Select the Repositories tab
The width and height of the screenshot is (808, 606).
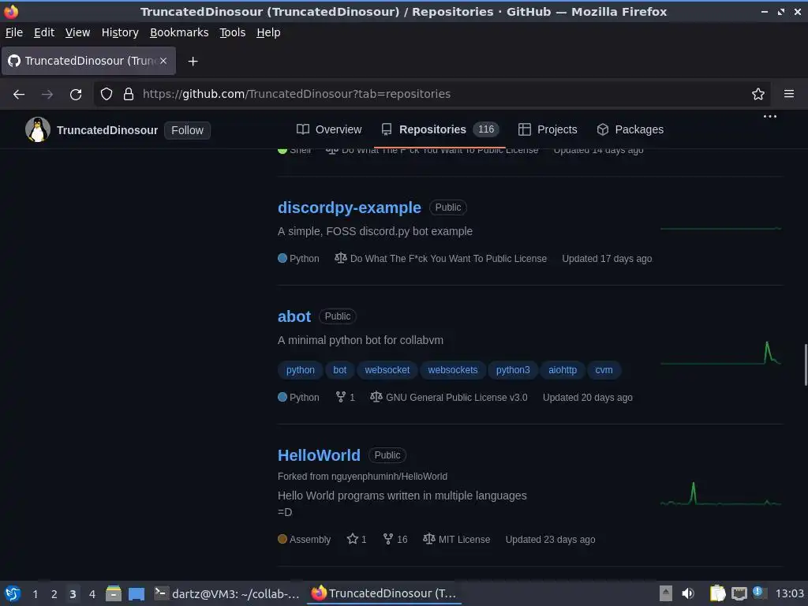[440, 129]
